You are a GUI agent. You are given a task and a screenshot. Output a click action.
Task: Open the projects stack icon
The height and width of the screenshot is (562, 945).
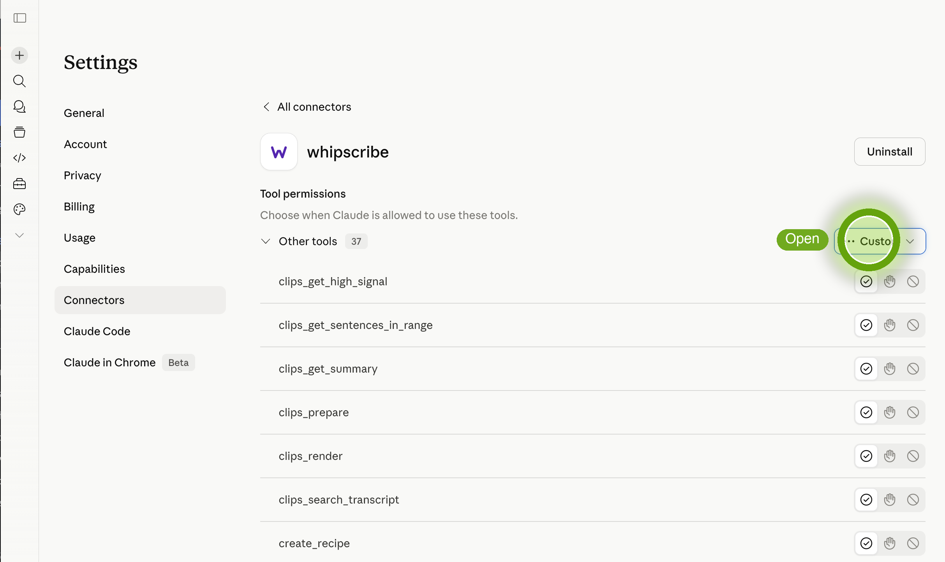[19, 133]
